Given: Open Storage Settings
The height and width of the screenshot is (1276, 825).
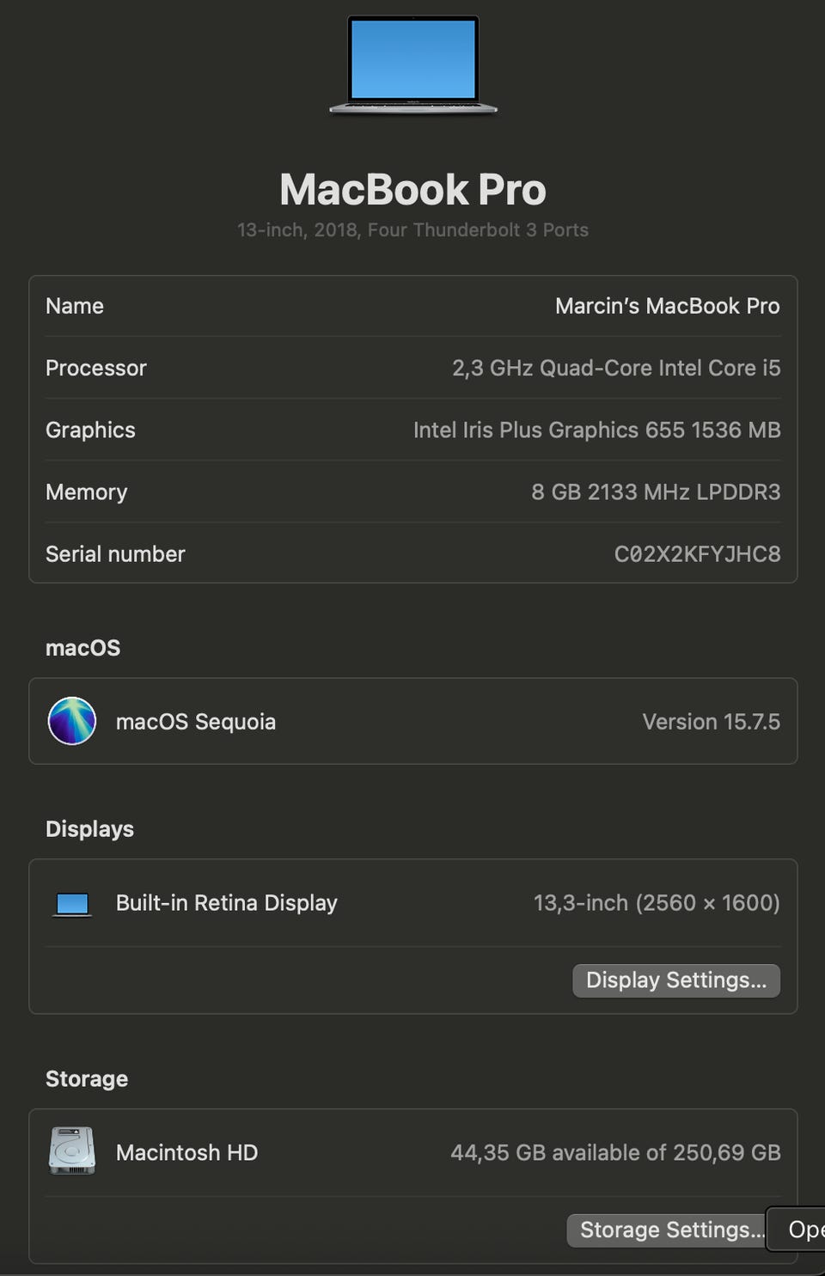Looking at the screenshot, I should [667, 1230].
